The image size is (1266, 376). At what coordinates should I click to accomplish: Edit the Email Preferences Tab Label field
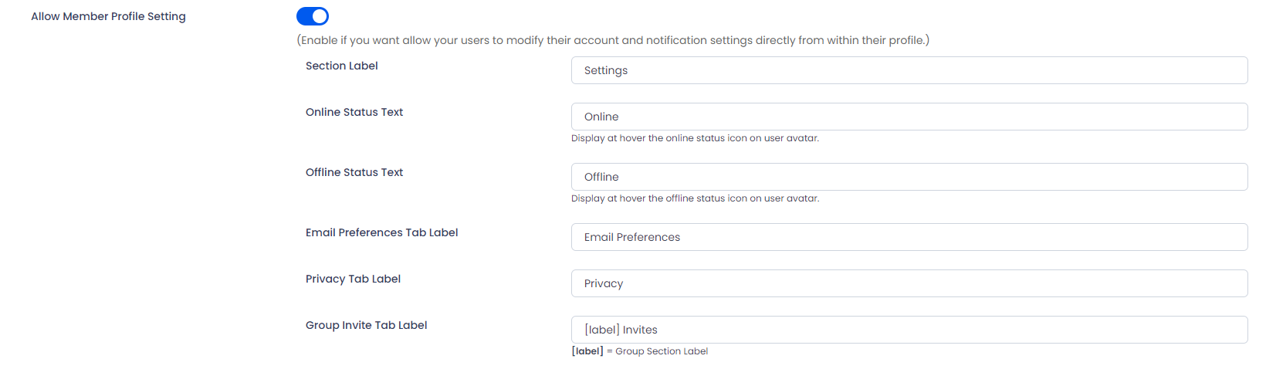(x=909, y=237)
